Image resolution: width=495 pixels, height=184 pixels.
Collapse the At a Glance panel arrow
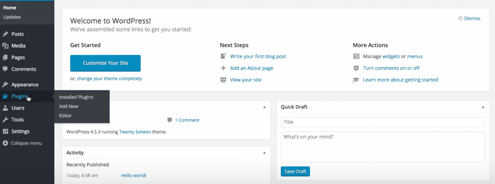[x=264, y=107]
